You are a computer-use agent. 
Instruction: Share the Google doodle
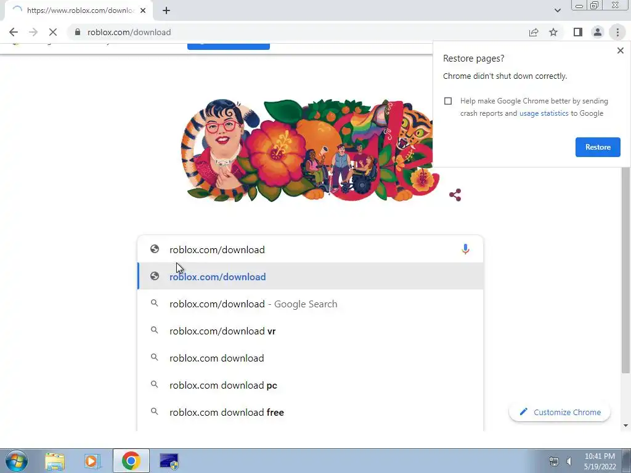(x=455, y=195)
